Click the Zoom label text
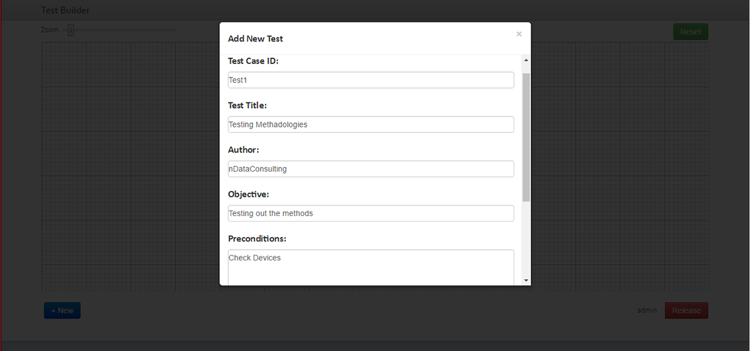This screenshot has height=351, width=750. (50, 30)
